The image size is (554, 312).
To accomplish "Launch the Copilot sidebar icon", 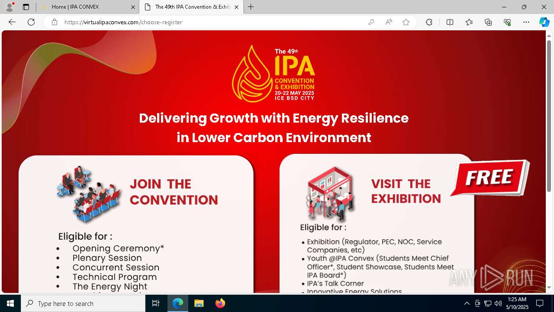I will [544, 22].
